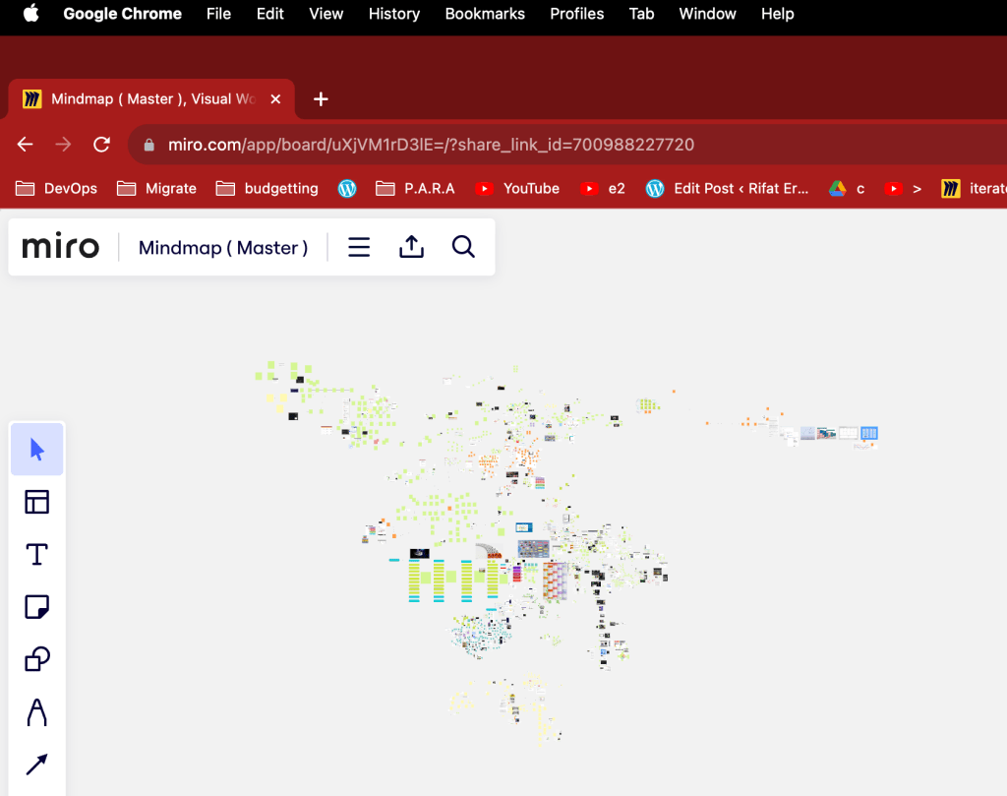Open the Miro main menu hamburger

coord(359,247)
